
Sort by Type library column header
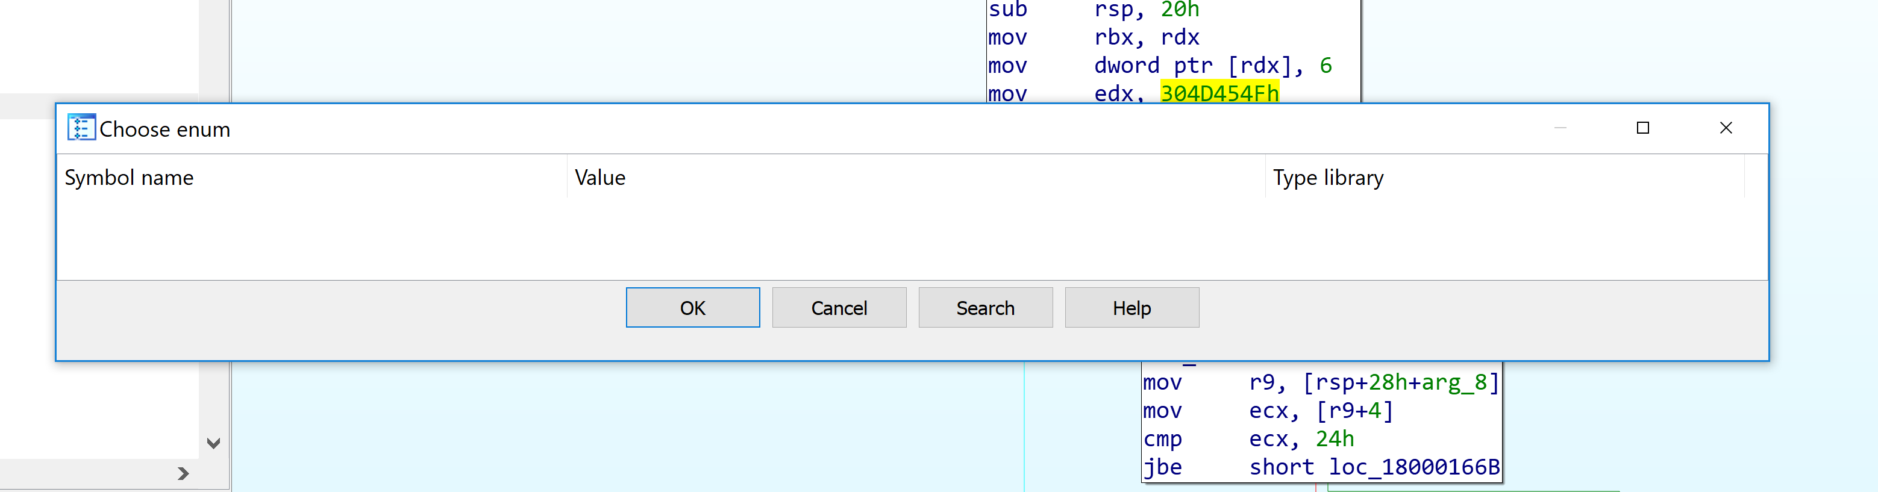[1506, 177]
